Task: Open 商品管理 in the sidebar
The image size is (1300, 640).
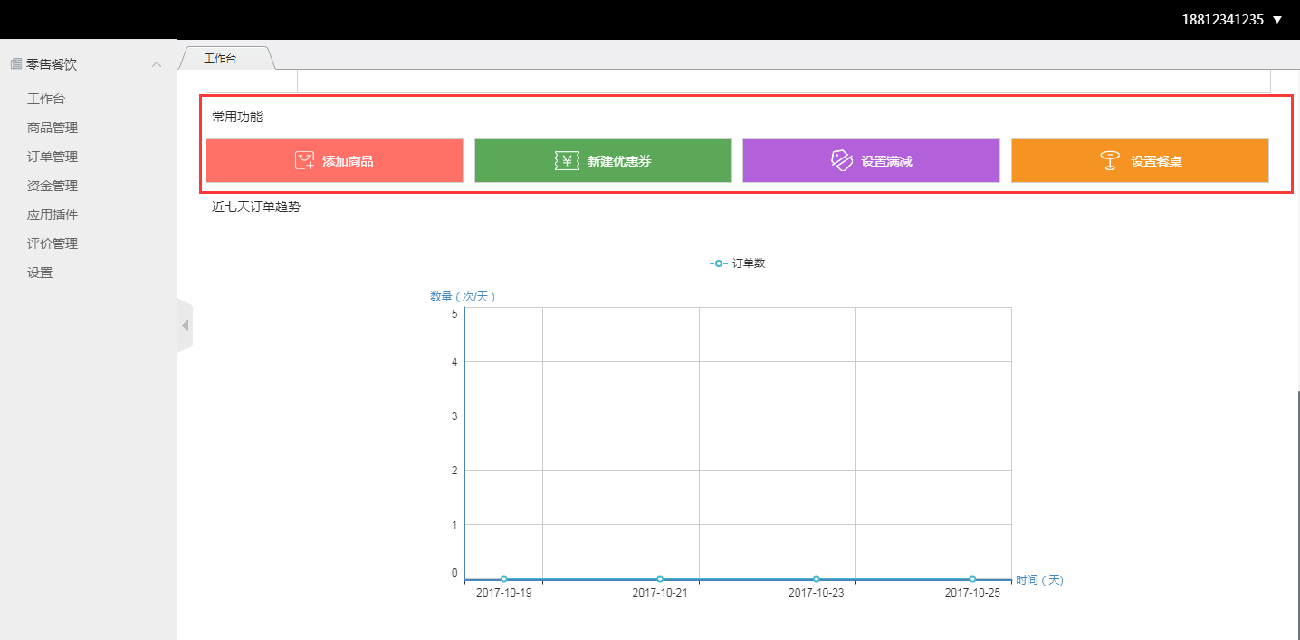Action: [53, 128]
